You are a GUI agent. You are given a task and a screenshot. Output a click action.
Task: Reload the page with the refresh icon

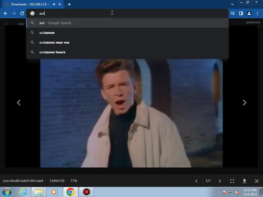[x=22, y=13]
